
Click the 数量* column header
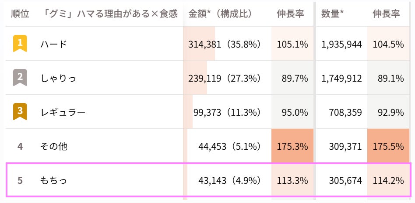pyautogui.click(x=332, y=14)
